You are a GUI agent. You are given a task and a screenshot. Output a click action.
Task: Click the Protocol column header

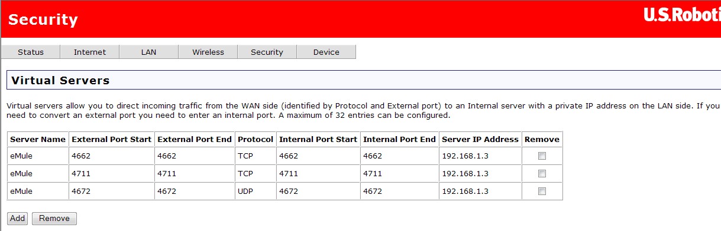click(x=256, y=140)
